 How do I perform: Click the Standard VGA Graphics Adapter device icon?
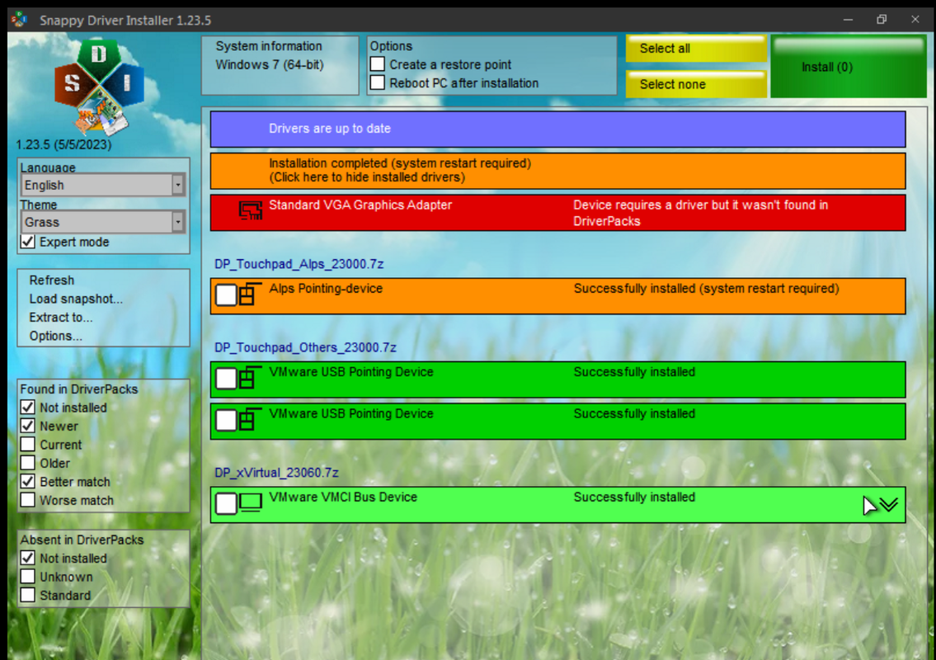point(251,210)
